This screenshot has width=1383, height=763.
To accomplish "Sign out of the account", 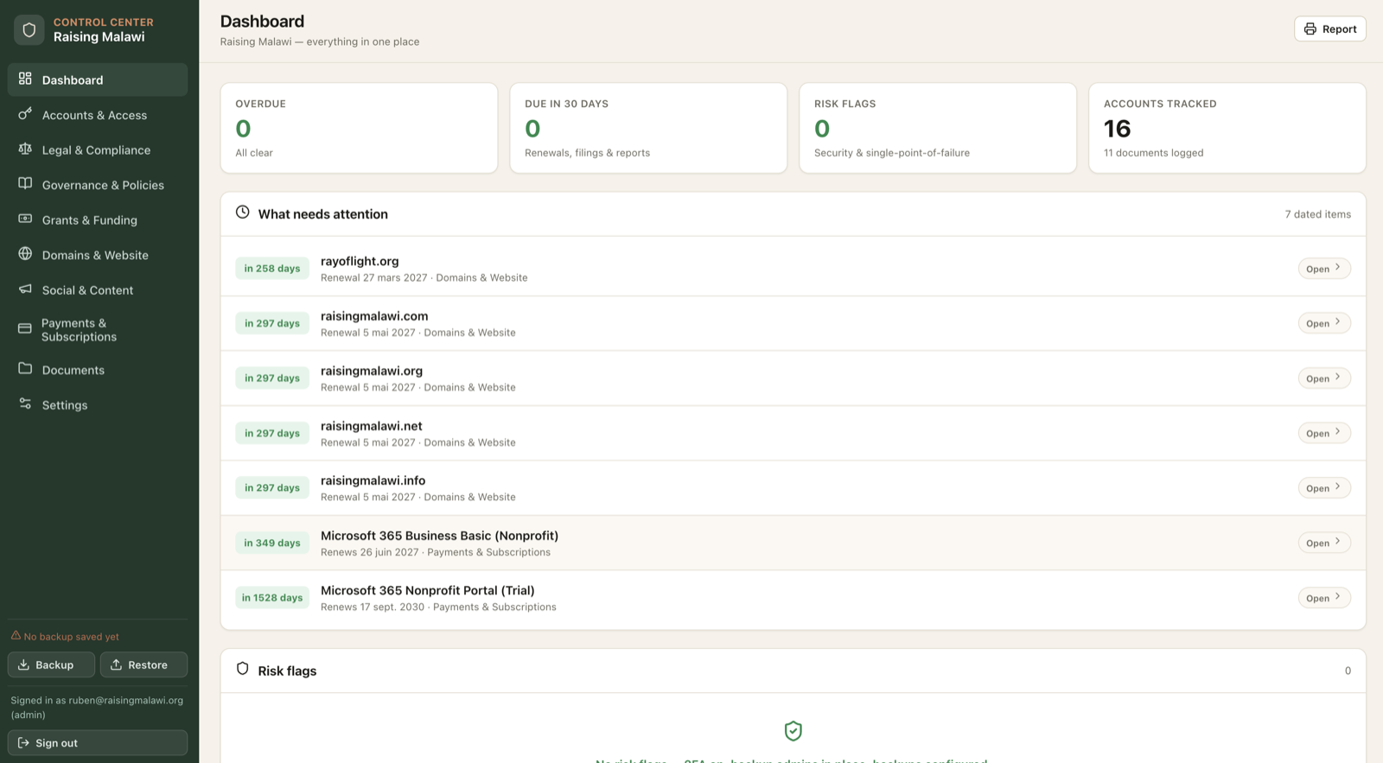I will (x=98, y=743).
